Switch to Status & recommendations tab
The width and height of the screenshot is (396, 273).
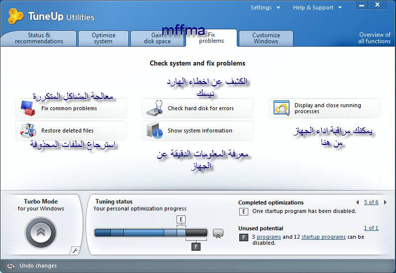(x=39, y=38)
